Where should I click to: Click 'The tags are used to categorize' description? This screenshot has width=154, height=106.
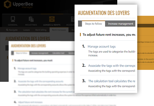coord(112,54)
